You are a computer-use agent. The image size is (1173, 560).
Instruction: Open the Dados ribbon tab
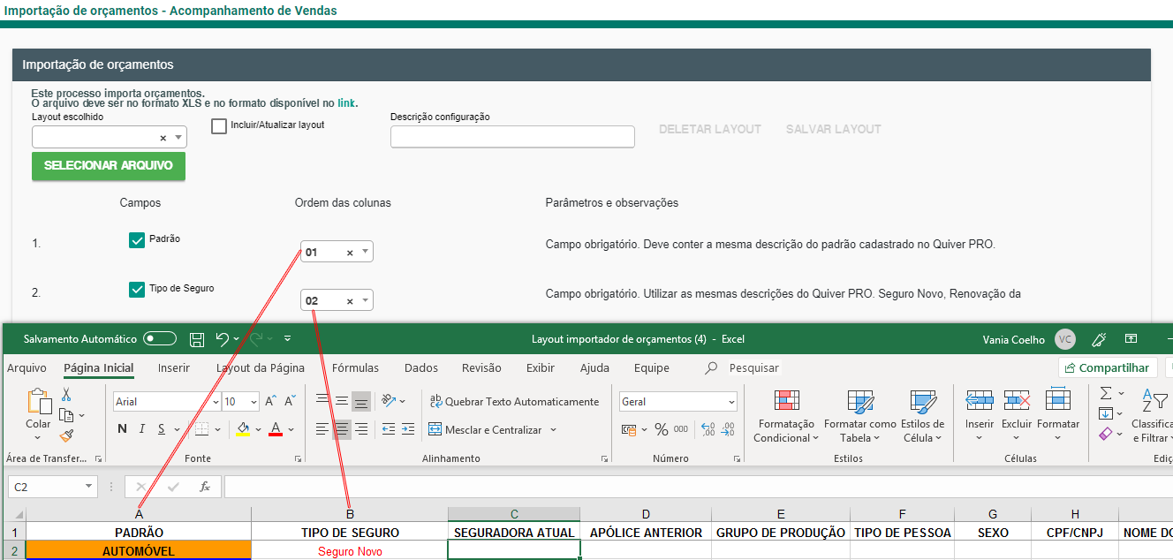coord(420,368)
